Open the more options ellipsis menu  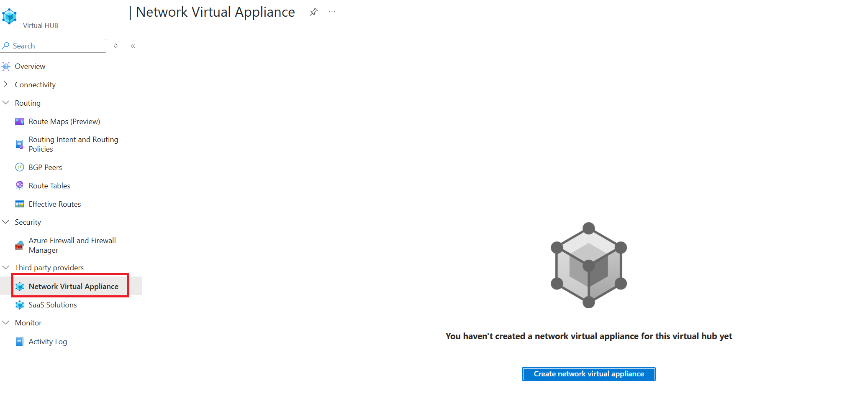click(332, 12)
